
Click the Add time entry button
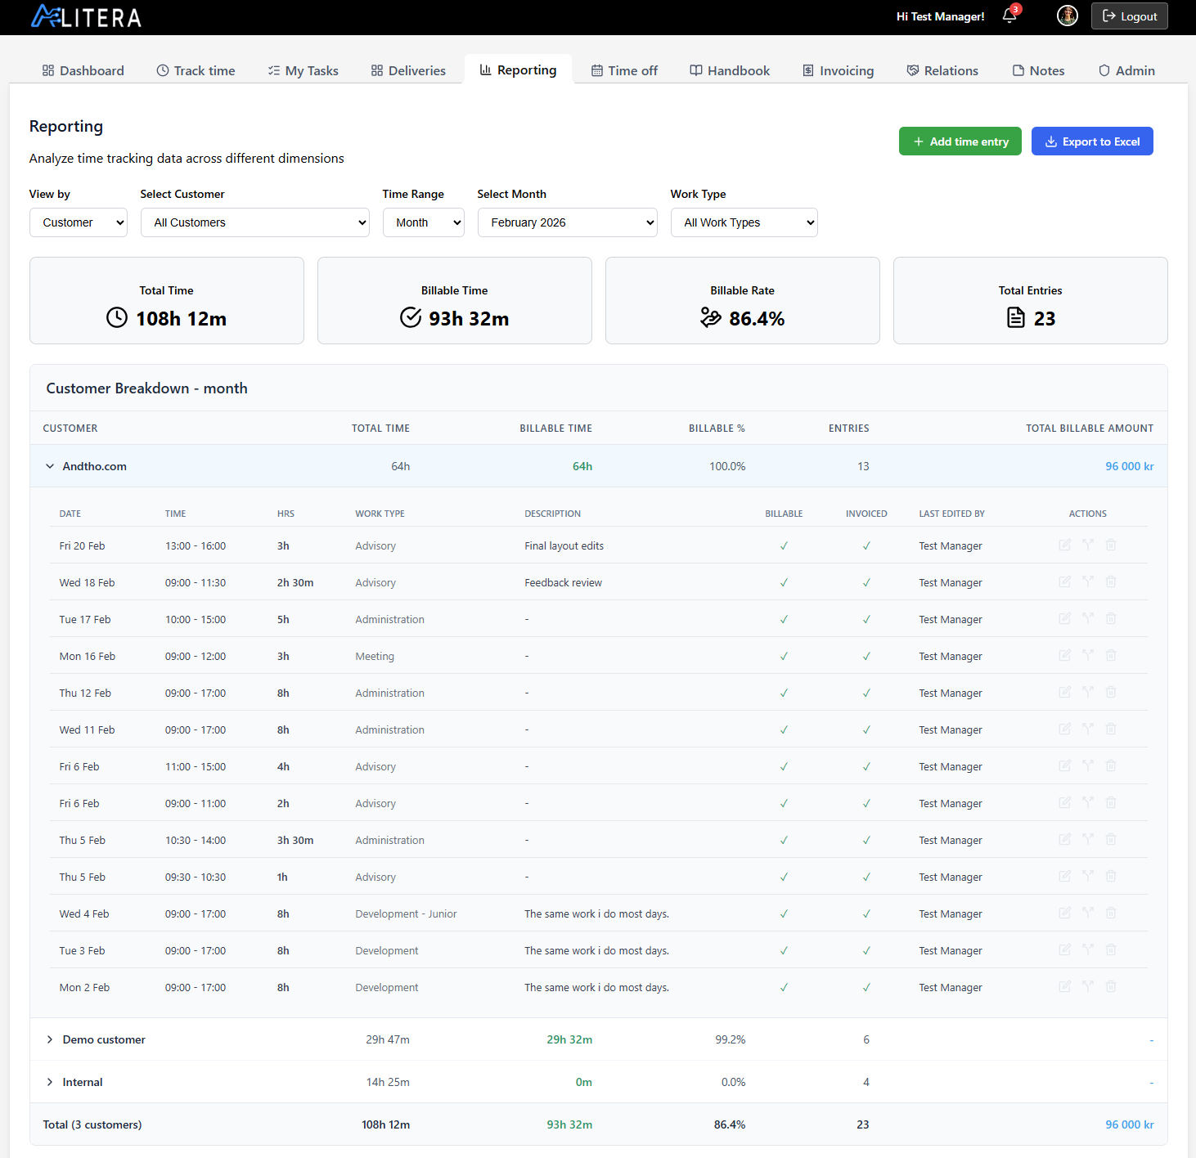(960, 141)
